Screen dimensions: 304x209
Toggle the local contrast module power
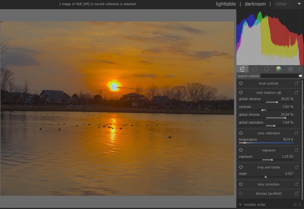click(x=241, y=83)
